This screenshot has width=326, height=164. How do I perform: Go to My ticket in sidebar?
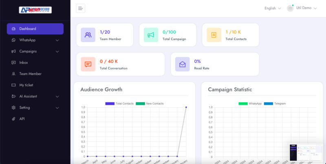coord(26,85)
